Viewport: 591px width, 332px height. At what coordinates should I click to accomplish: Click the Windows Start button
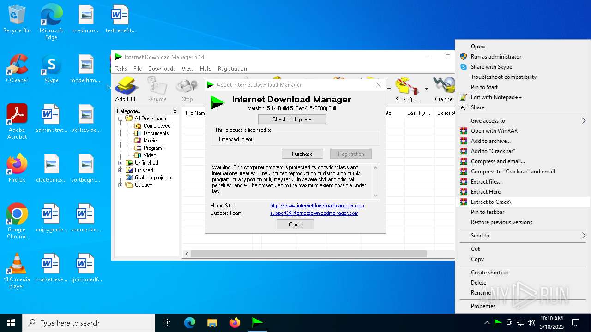pyautogui.click(x=11, y=323)
